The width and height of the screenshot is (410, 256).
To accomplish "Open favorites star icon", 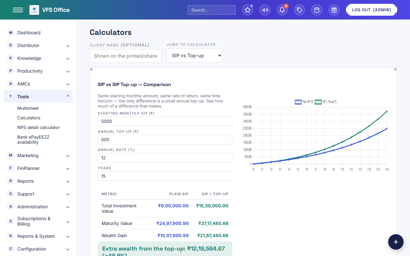I will 248,10.
